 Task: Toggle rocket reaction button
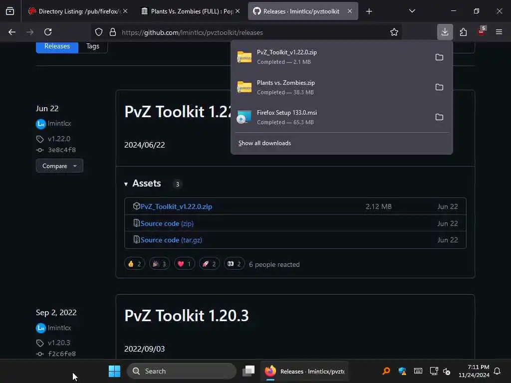click(209, 264)
